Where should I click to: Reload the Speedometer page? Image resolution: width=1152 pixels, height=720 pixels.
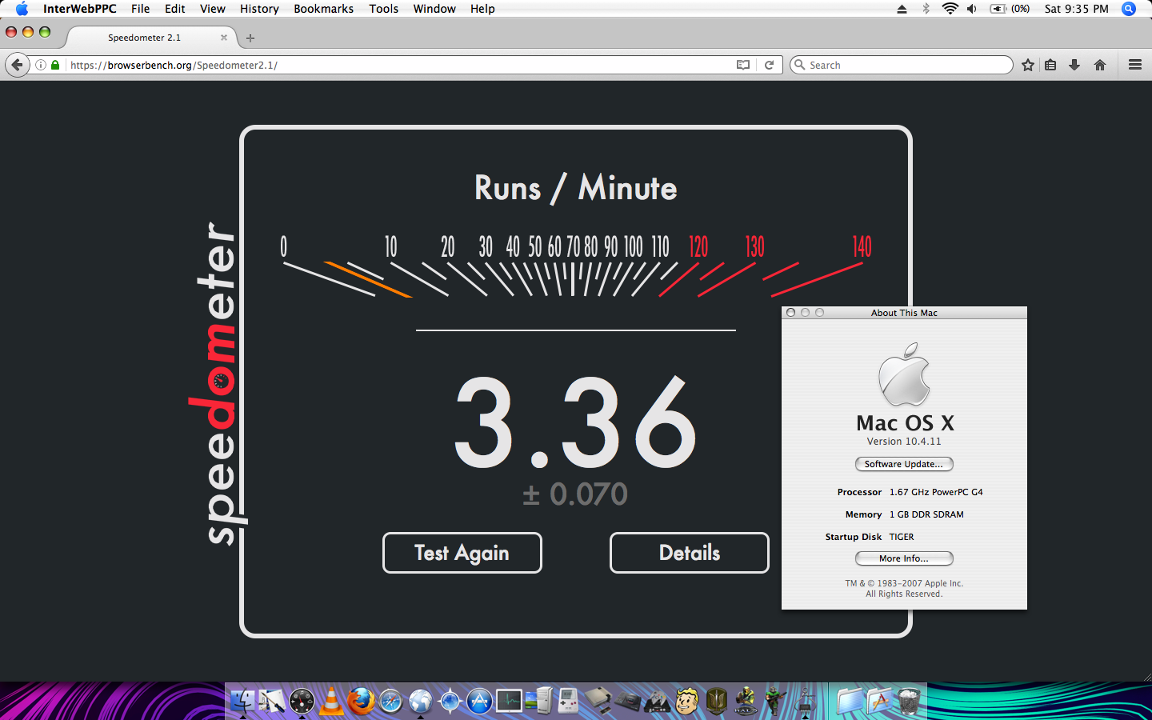(769, 65)
